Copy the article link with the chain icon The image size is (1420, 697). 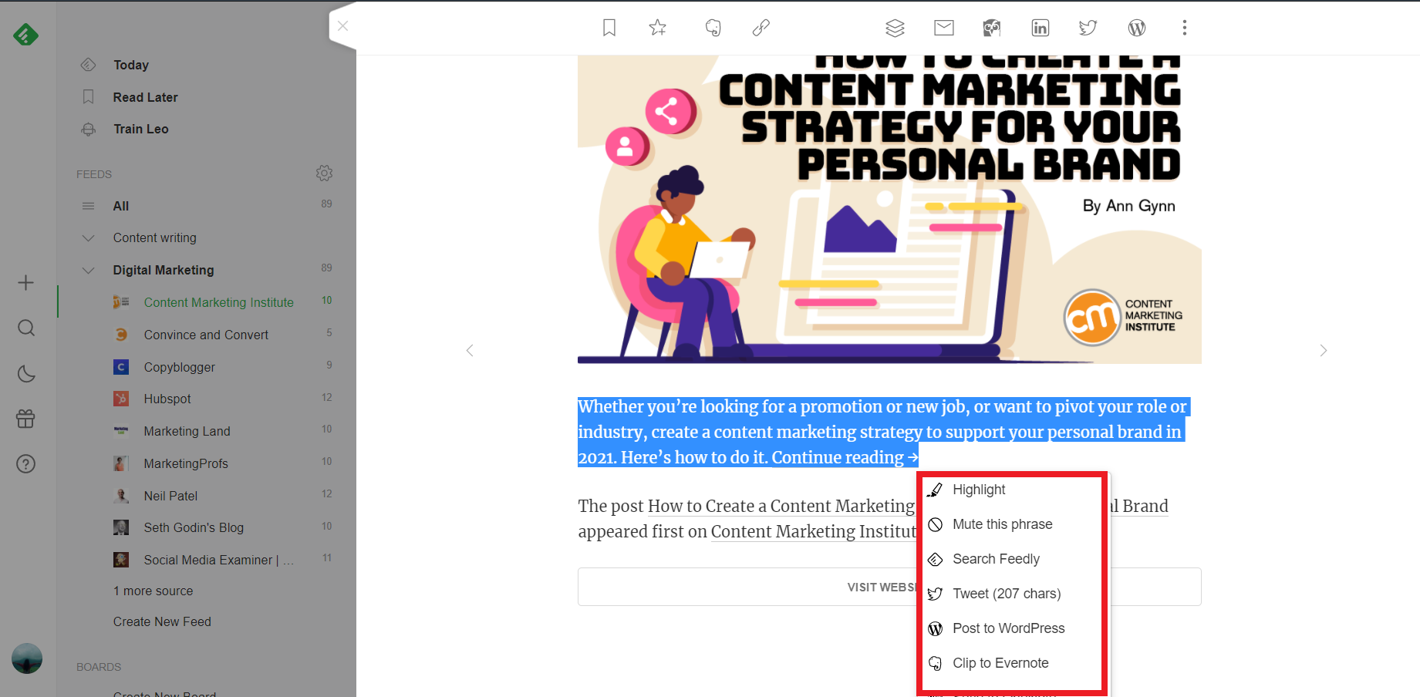pyautogui.click(x=761, y=28)
